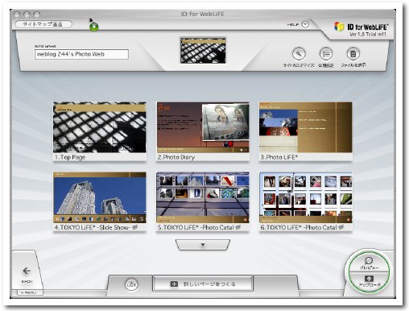
Task: Click the show files disk icon
Action: point(353,54)
